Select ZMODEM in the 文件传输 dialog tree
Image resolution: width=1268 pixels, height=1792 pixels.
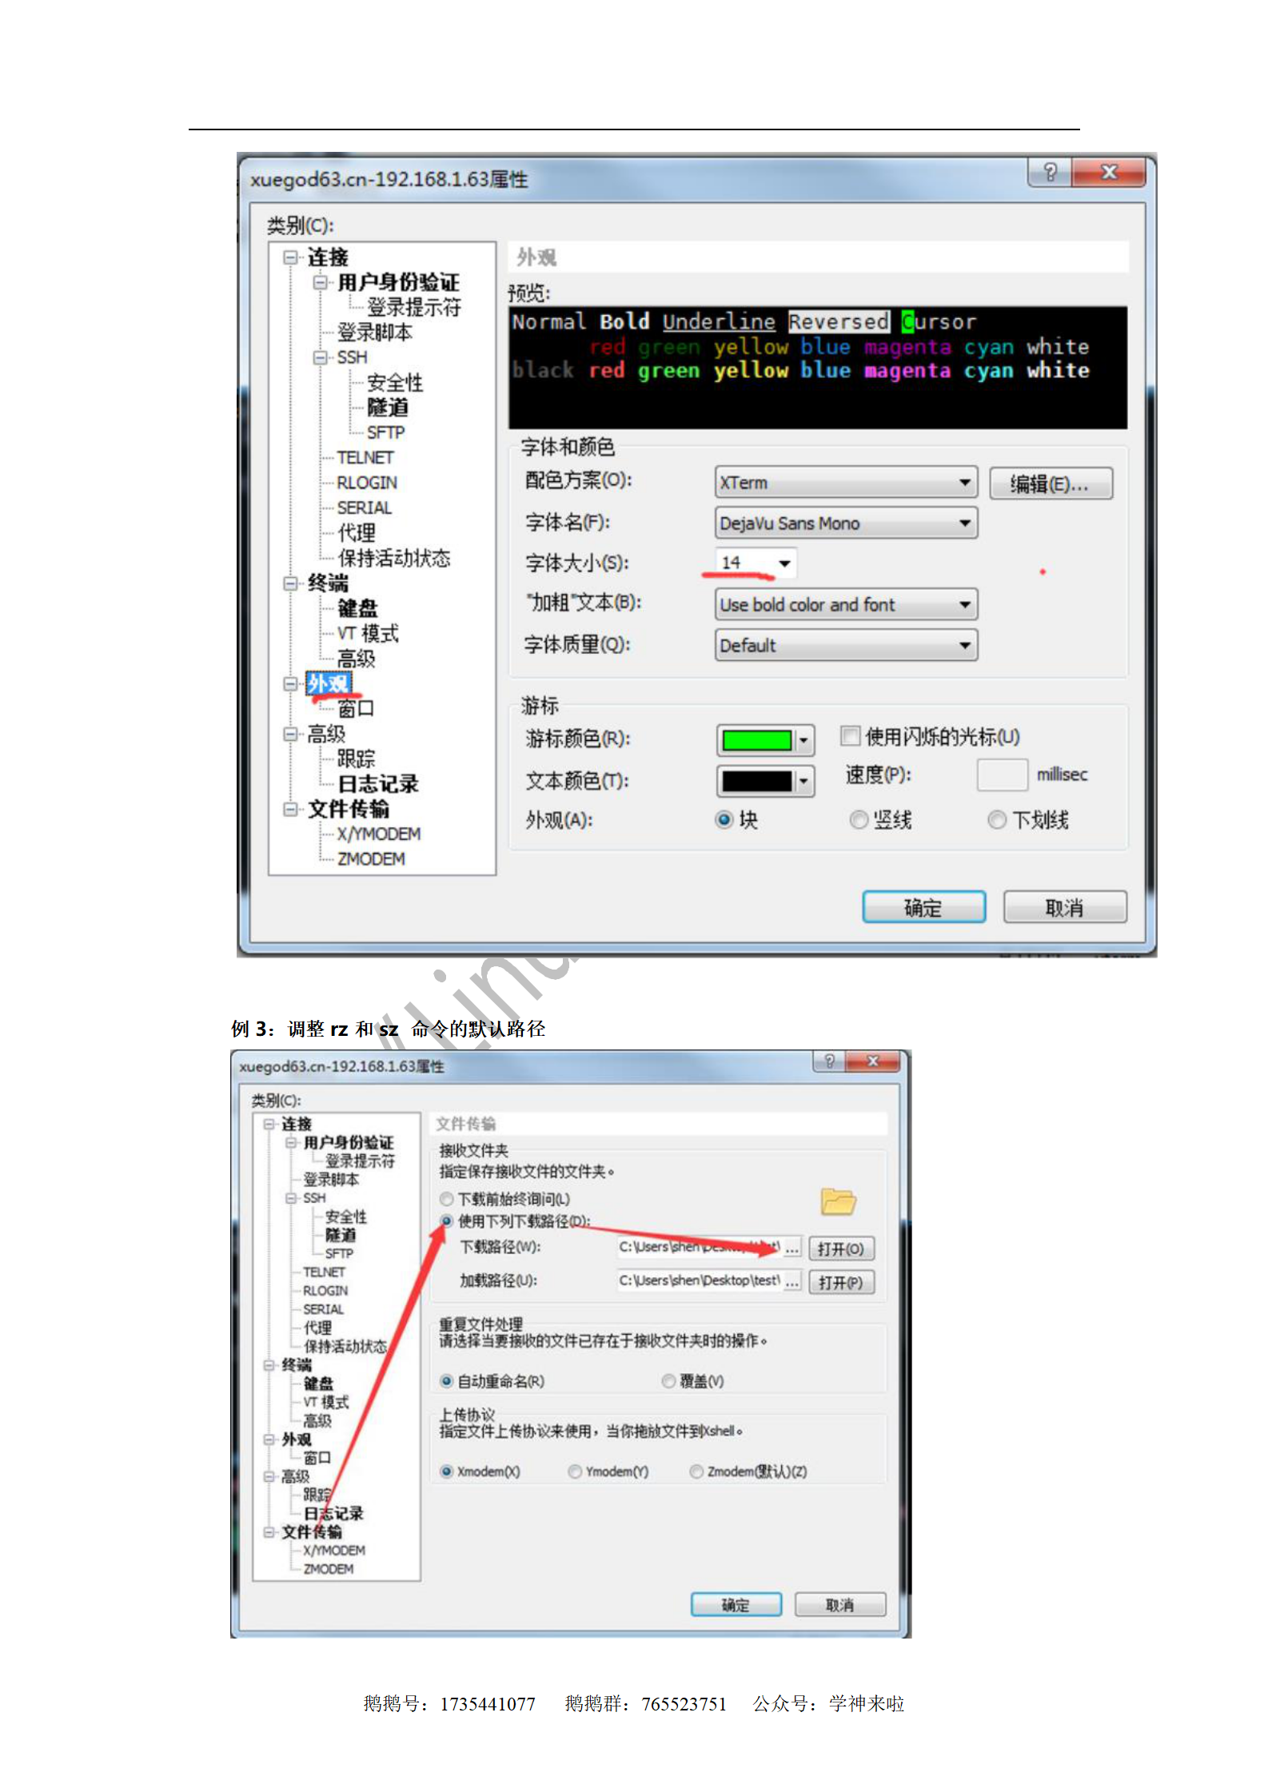click(328, 1569)
